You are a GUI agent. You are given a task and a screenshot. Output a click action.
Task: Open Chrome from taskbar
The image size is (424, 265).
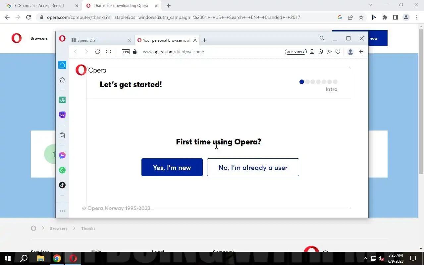(57, 258)
